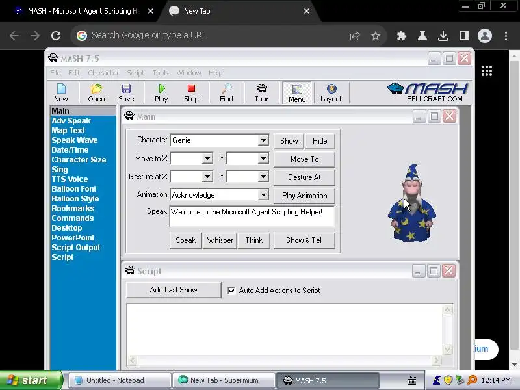
Task: Click the empty Script output text area
Action: tap(285, 330)
